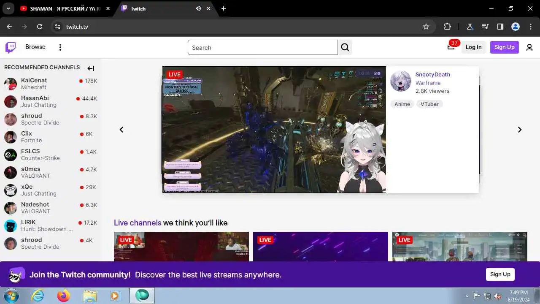This screenshot has width=540, height=304.
Task: Open the taskbar clock showing 7:49 PM
Action: coord(519,296)
